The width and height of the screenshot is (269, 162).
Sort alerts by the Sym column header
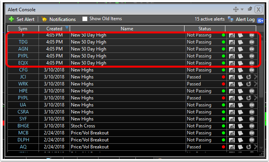(x=23, y=29)
